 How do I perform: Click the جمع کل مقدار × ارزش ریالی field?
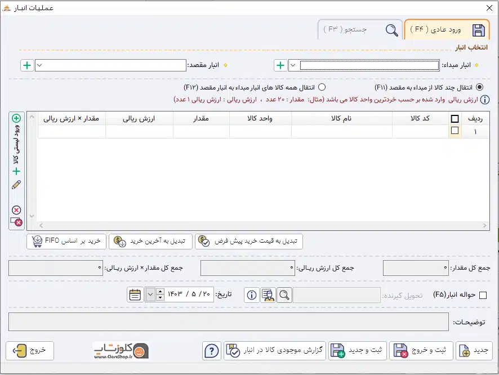click(x=56, y=268)
